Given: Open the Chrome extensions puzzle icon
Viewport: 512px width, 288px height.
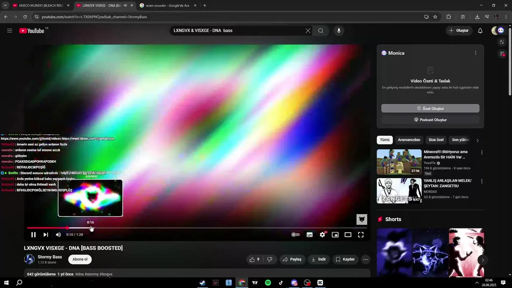Looking at the screenshot, I should (x=448, y=17).
